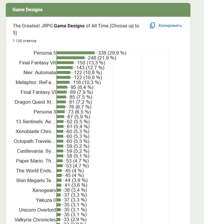Click the '85 (7,5 %)' value
The width and height of the screenshot is (204, 224).
point(81,97)
